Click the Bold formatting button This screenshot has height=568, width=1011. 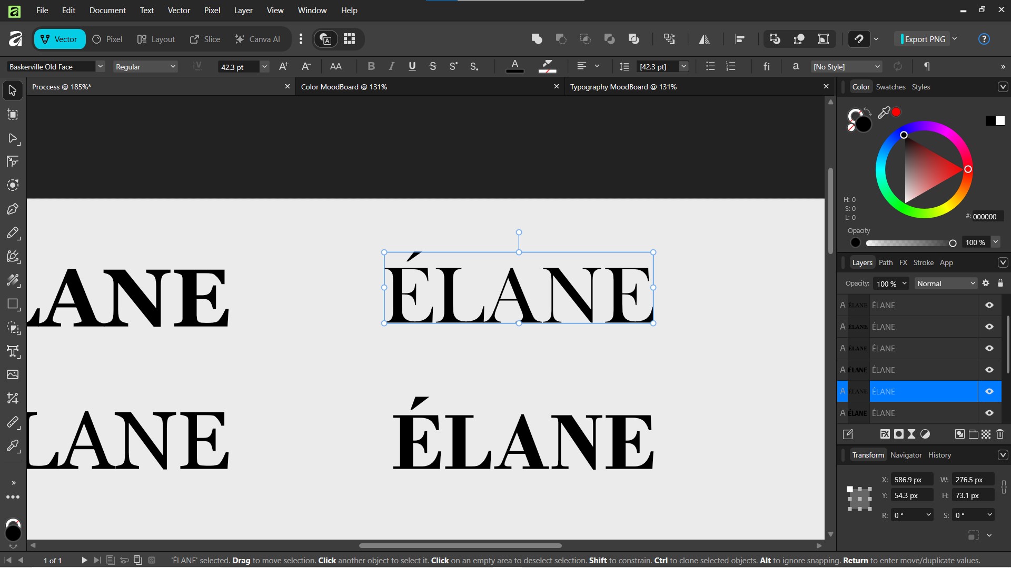371,66
